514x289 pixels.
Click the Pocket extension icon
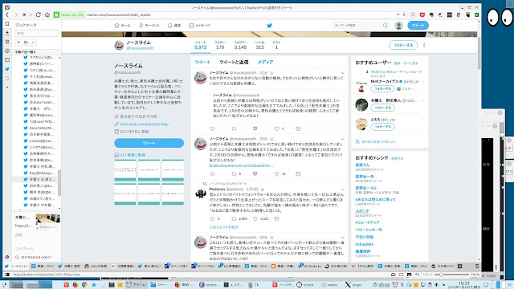422,14
